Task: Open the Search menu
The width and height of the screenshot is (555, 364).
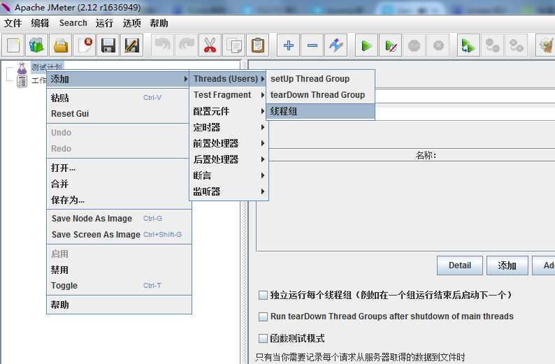Action: tap(73, 23)
